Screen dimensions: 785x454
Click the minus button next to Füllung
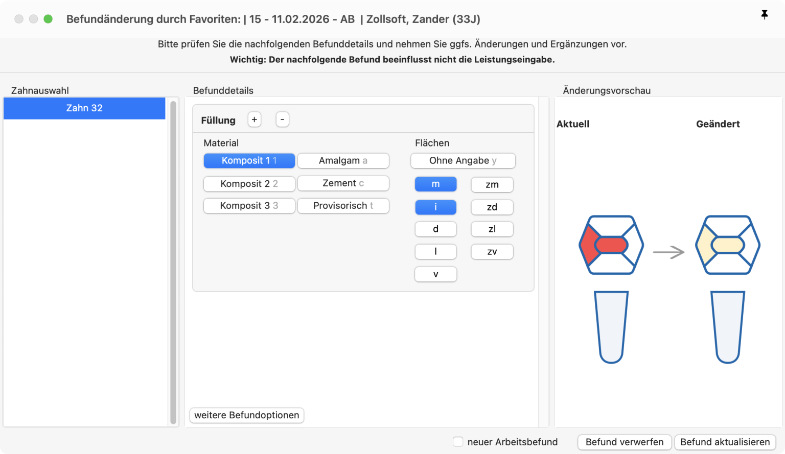point(282,120)
